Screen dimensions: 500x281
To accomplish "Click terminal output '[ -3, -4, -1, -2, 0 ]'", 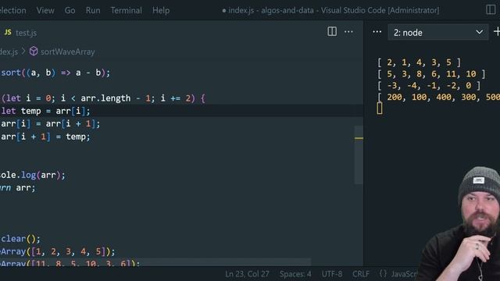I will click(429, 85).
